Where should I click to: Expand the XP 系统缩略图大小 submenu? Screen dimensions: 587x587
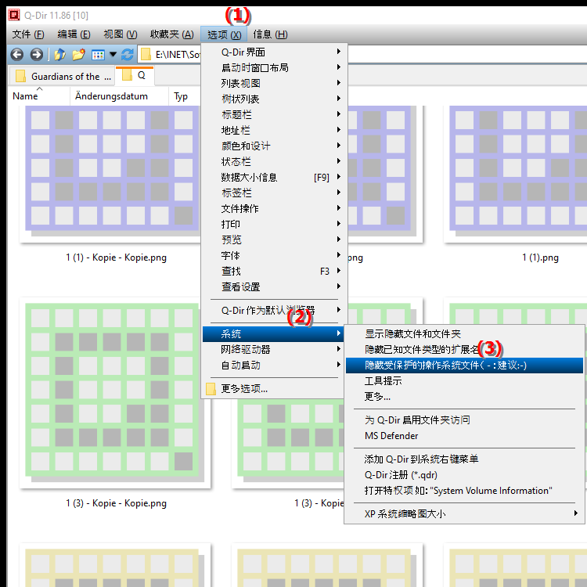click(464, 513)
